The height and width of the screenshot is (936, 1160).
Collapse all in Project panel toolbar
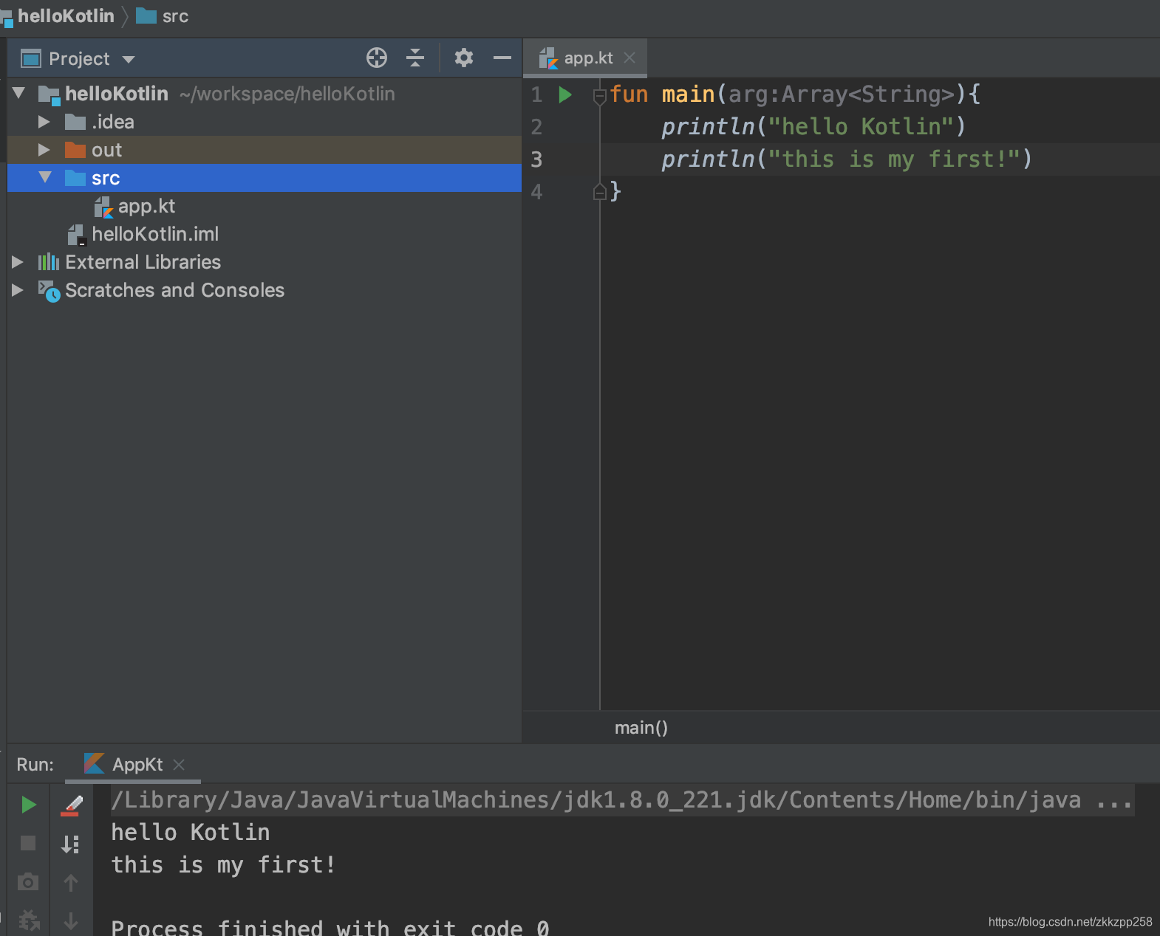(415, 58)
